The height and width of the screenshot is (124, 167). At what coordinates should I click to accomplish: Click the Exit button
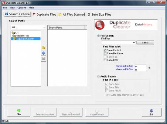pos(152,112)
